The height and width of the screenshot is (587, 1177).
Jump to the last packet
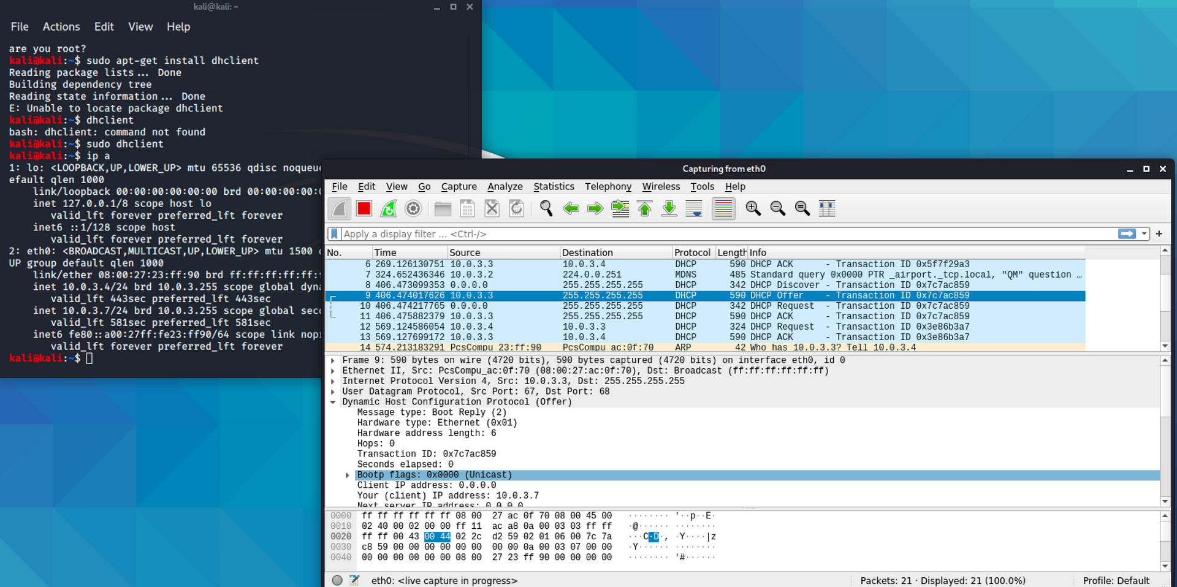tap(669, 209)
